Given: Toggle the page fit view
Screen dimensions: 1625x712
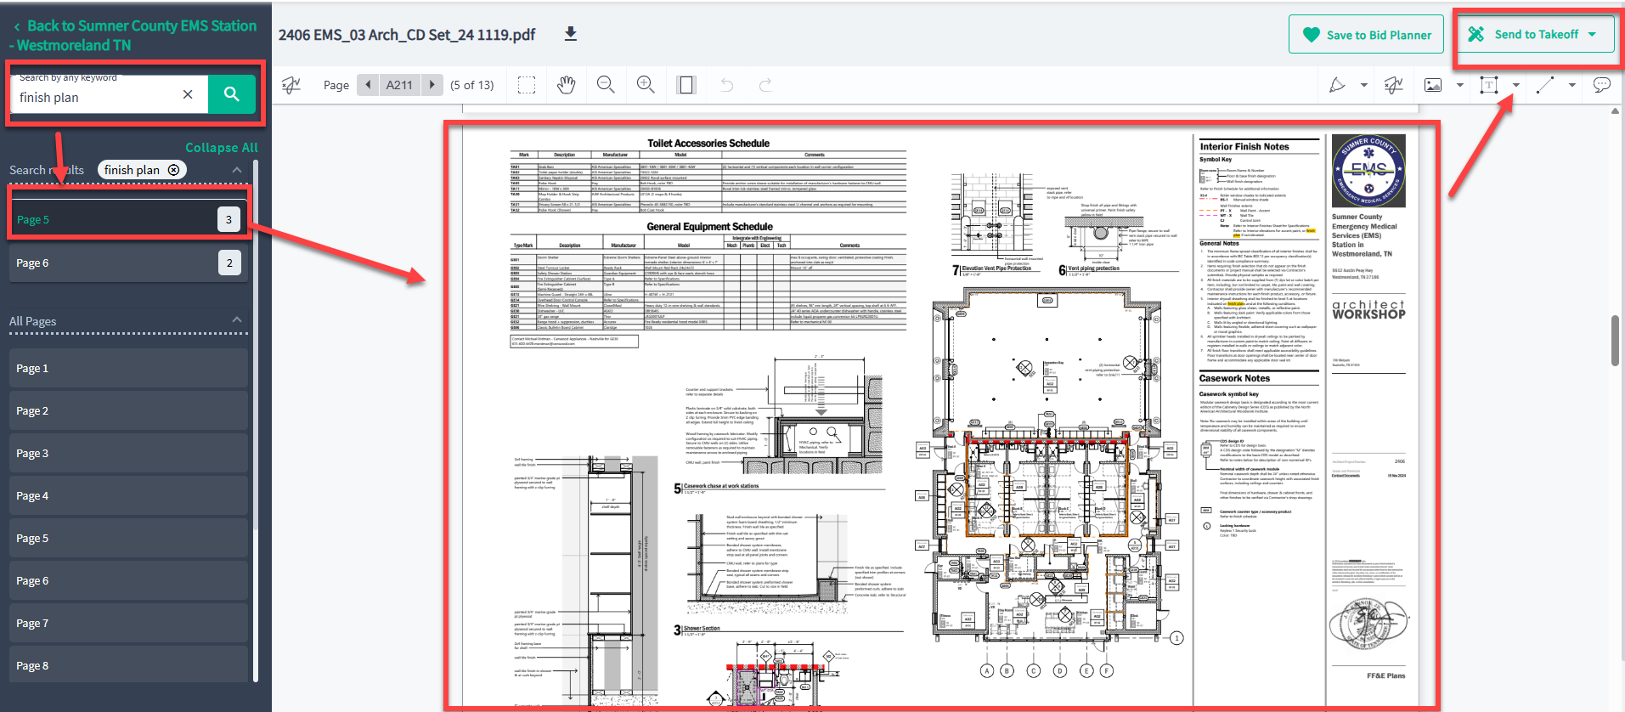Looking at the screenshot, I should 686,85.
